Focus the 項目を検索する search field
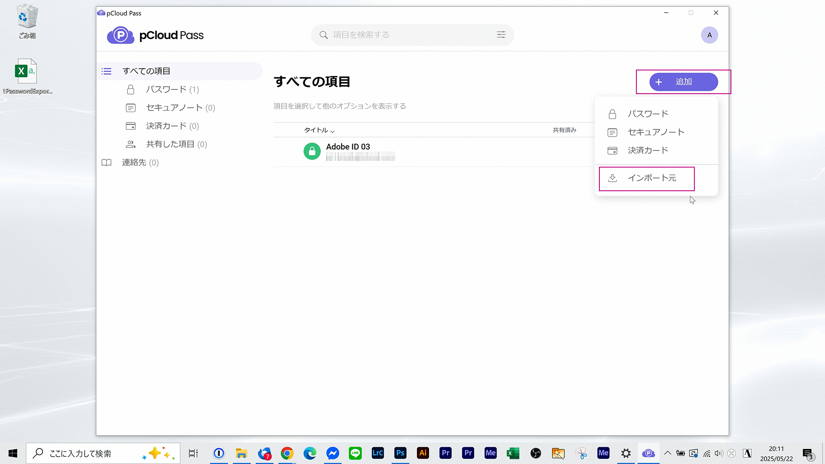The height and width of the screenshot is (464, 825). click(412, 35)
